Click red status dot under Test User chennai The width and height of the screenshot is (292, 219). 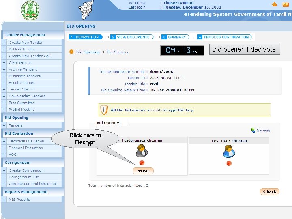click(x=229, y=163)
